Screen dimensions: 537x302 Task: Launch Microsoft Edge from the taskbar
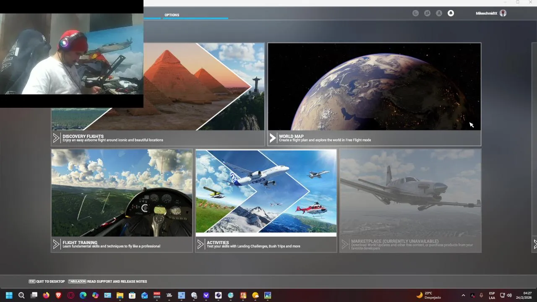pyautogui.click(x=83, y=295)
